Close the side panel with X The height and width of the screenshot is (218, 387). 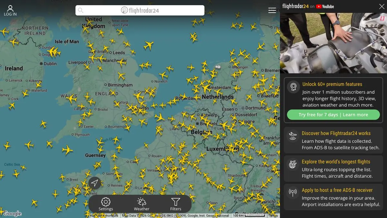coord(382,6)
